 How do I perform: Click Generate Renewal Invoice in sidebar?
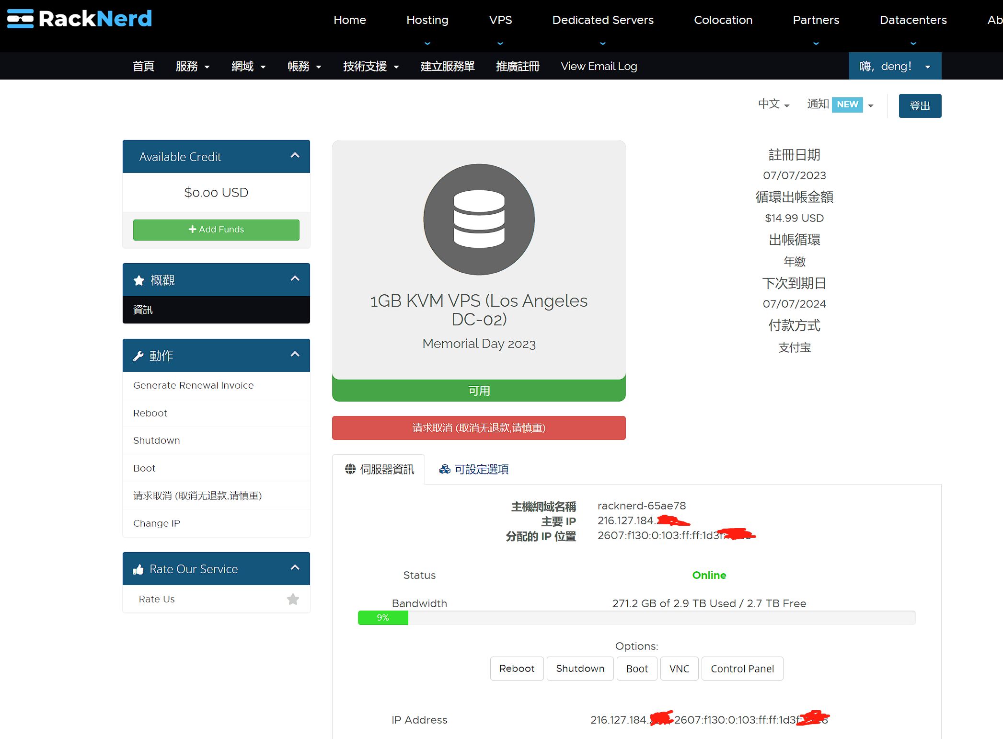pyautogui.click(x=216, y=385)
